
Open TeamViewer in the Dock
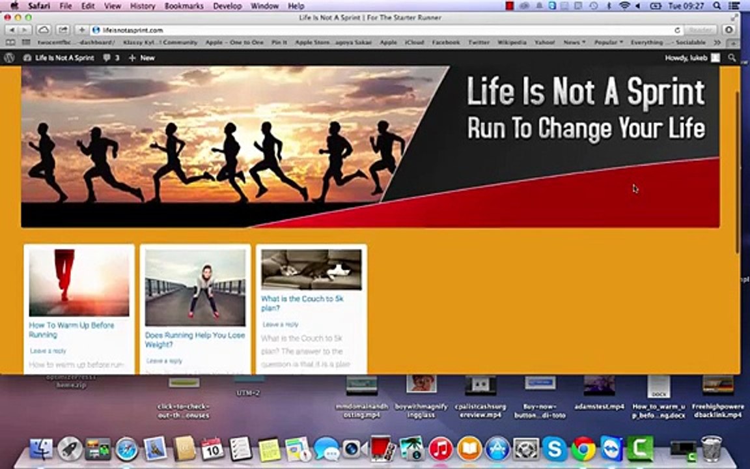point(612,448)
